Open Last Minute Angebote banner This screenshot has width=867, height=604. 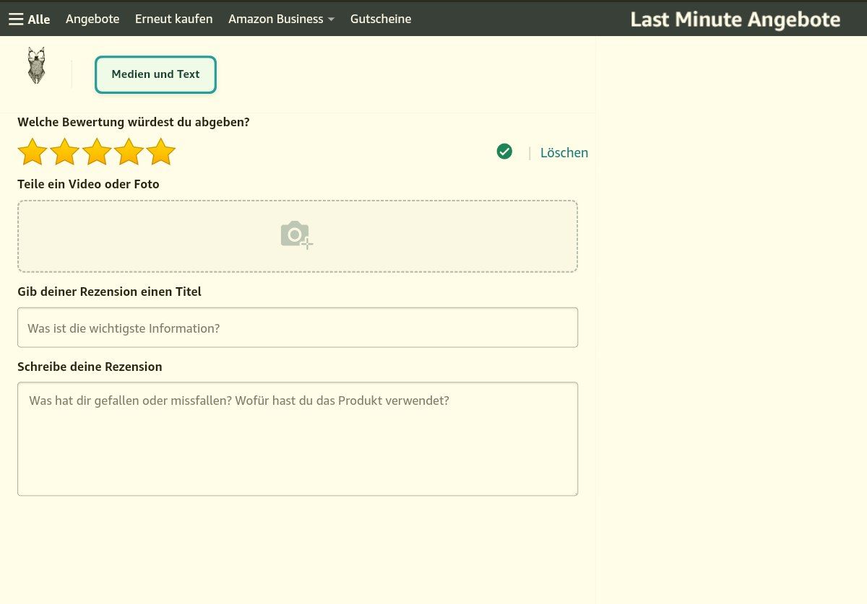pos(735,19)
